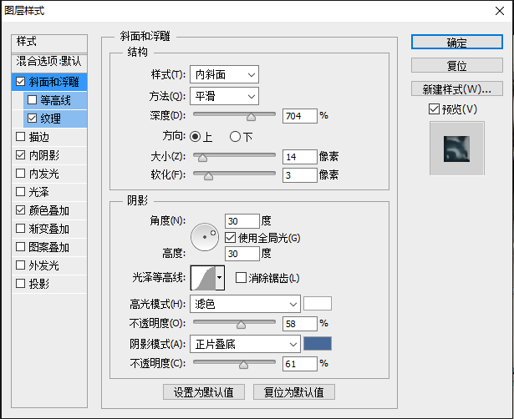Open the 混合选项:默认 section
Screen dimensions: 514x419
point(49,62)
